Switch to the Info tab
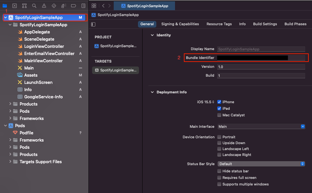 [x=243, y=24]
